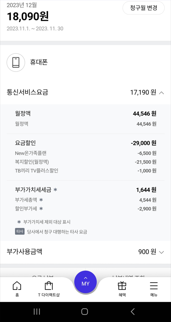Tap Android back navigation arrow
The image size is (171, 322).
point(133,312)
